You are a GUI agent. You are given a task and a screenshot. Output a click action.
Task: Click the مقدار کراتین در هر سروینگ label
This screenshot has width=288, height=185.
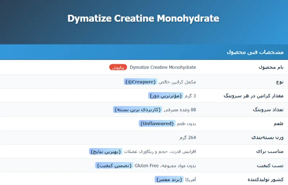(253, 96)
